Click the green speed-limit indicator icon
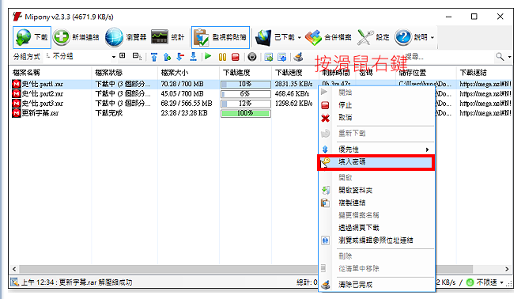 470,282
